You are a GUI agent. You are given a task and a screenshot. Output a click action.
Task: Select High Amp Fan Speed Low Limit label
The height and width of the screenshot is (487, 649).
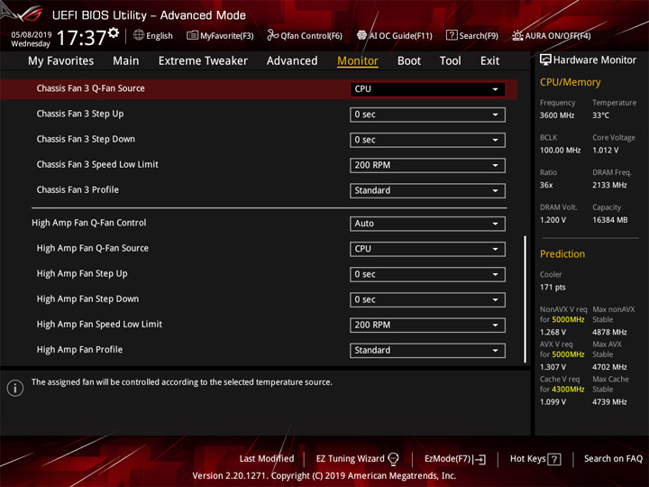[x=99, y=325]
